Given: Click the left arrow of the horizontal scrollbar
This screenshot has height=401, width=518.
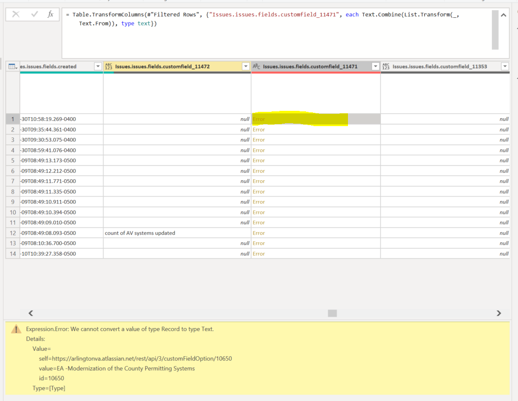Looking at the screenshot, I should [x=31, y=313].
